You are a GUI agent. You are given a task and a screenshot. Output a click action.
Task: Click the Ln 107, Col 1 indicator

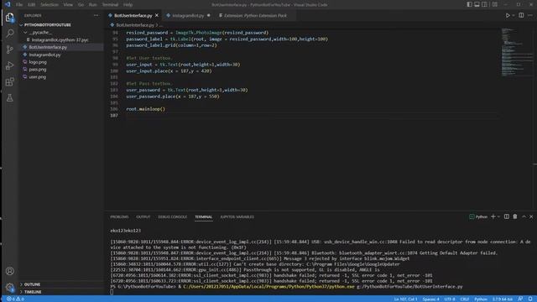pos(405,299)
